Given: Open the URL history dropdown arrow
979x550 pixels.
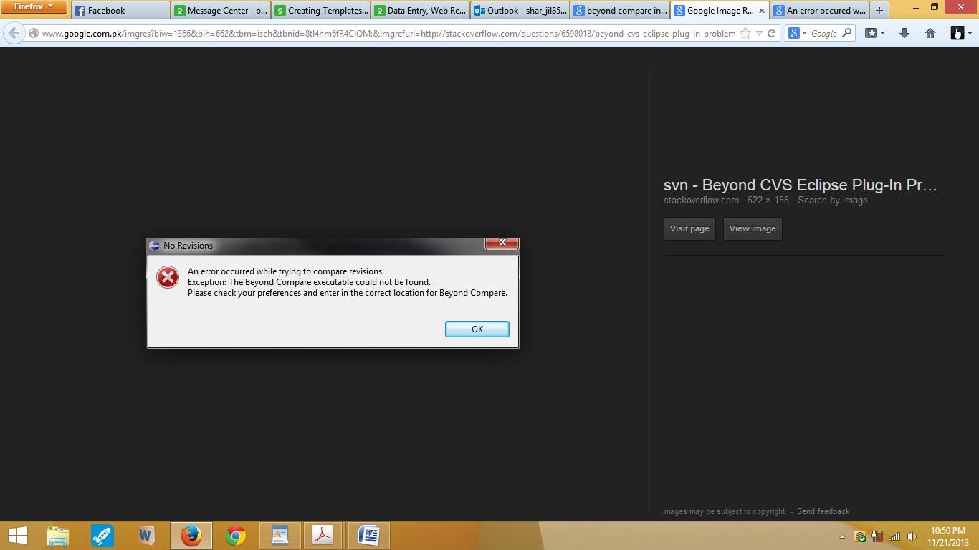Looking at the screenshot, I should [x=759, y=33].
